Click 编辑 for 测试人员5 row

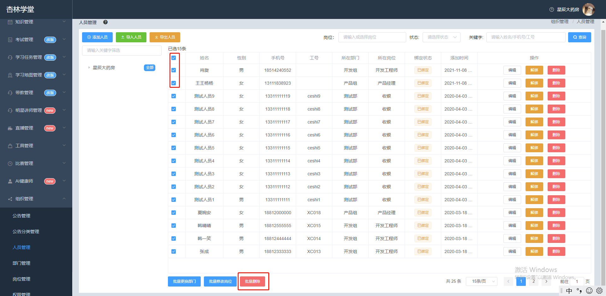pos(512,148)
